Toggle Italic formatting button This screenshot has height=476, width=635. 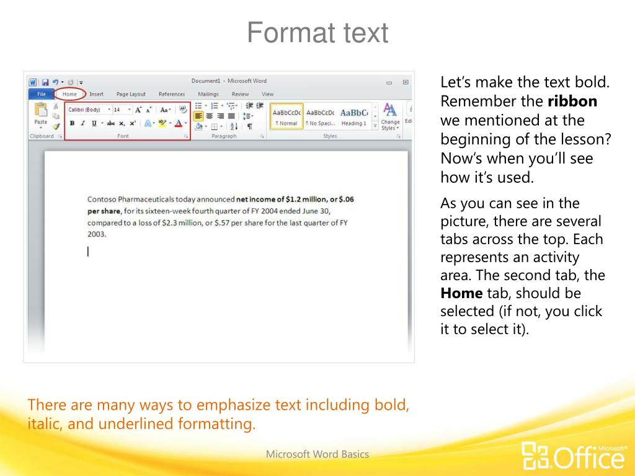tap(82, 123)
